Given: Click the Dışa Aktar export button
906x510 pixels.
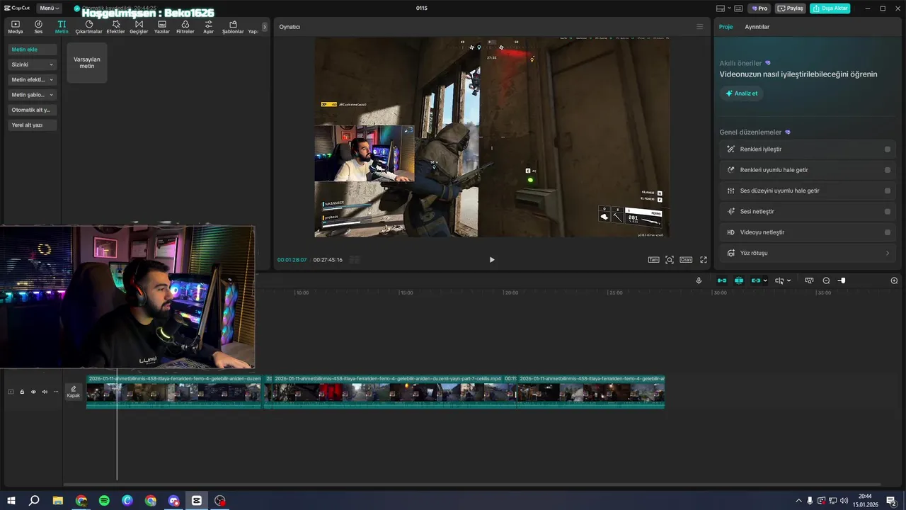Looking at the screenshot, I should 830,8.
